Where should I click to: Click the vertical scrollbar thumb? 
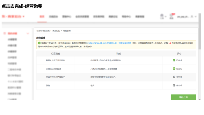pyautogui.click(x=200, y=31)
